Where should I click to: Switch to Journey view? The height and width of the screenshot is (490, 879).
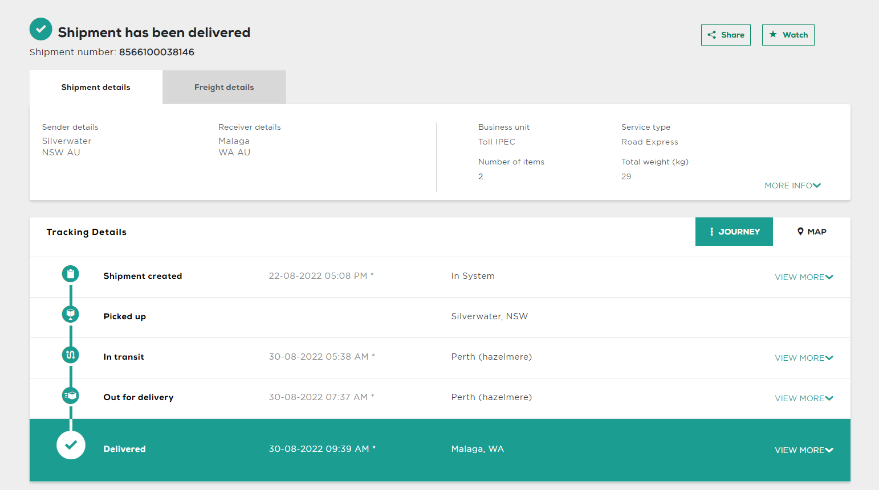coord(734,232)
